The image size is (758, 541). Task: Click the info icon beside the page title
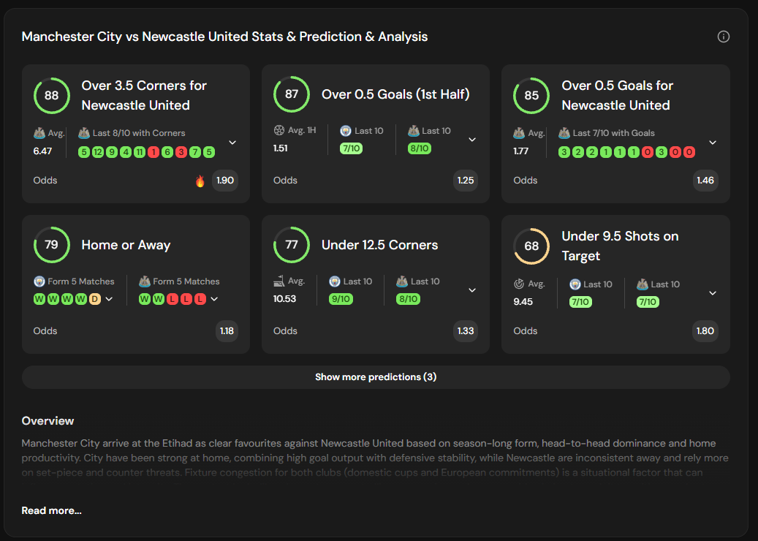click(x=723, y=37)
